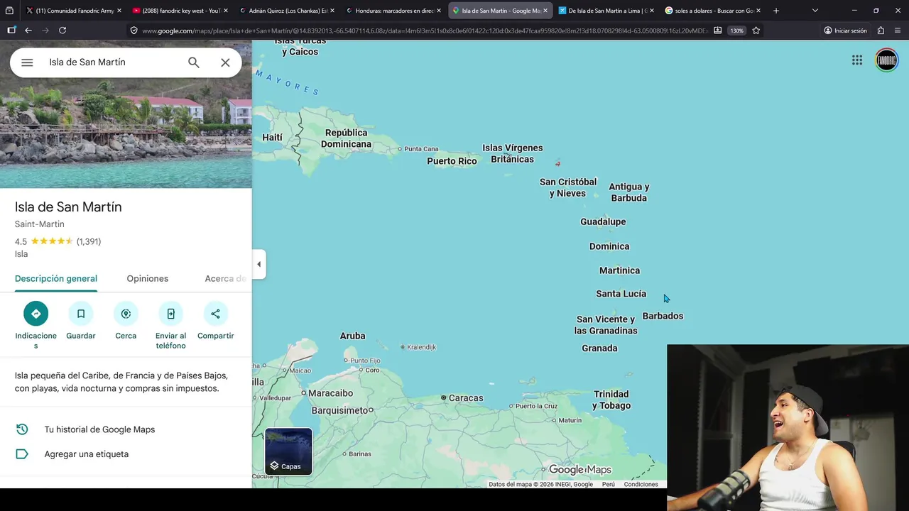Click the Santa Lucía map label
Viewport: 909px width, 511px height.
pos(621,294)
